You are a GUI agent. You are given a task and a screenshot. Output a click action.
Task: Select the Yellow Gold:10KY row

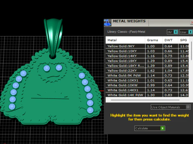[x=147, y=51]
